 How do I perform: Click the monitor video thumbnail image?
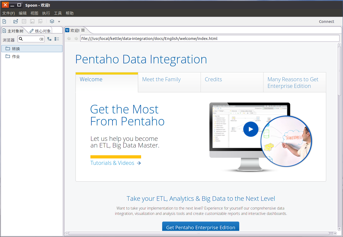(260, 137)
